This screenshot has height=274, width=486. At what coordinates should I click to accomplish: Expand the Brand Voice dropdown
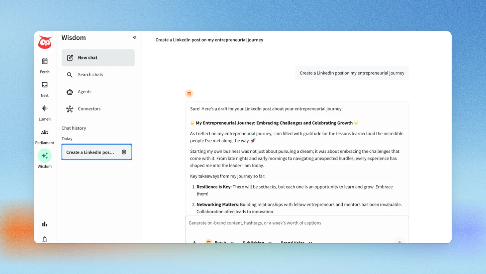[296, 242]
